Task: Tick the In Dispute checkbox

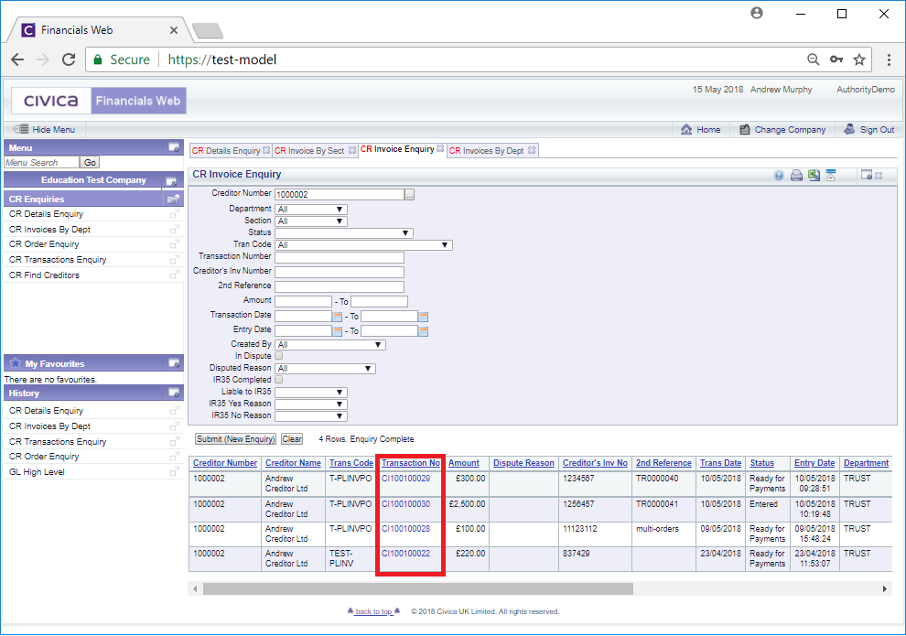Action: pyautogui.click(x=278, y=356)
